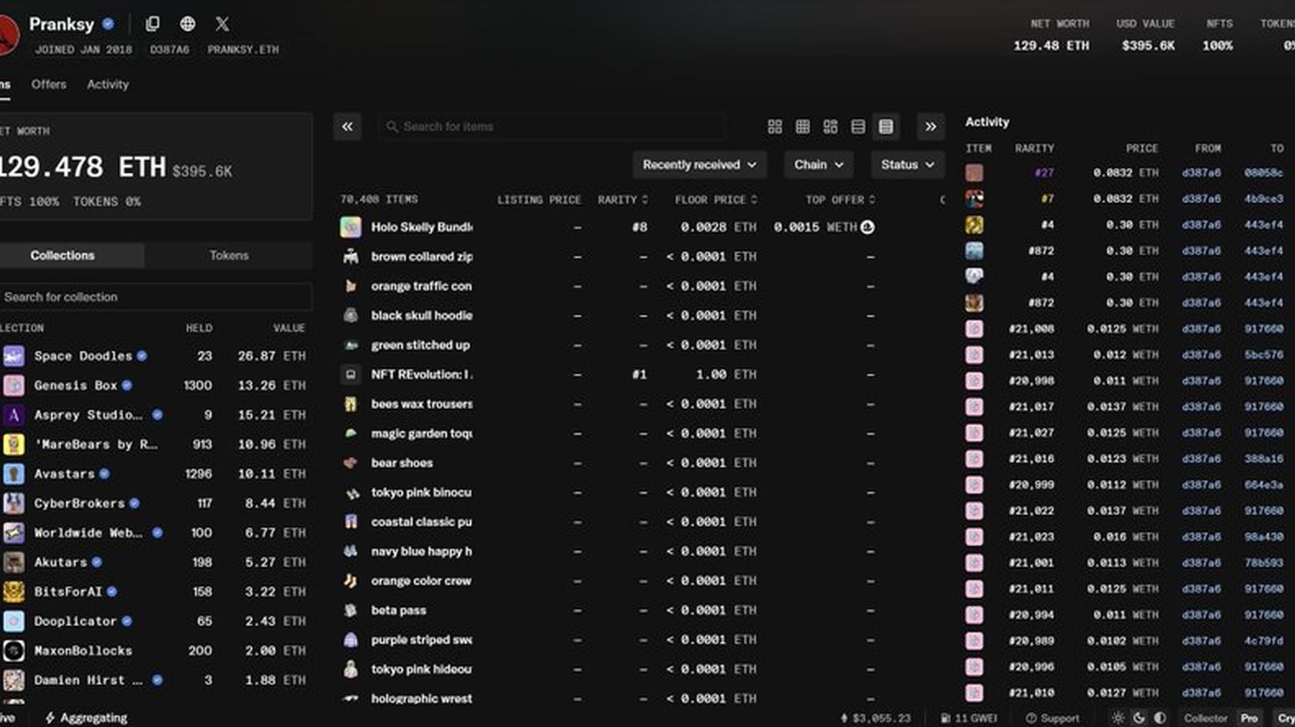Click Space Doodles collection icon
Image resolution: width=1295 pixels, height=727 pixels.
(14, 356)
